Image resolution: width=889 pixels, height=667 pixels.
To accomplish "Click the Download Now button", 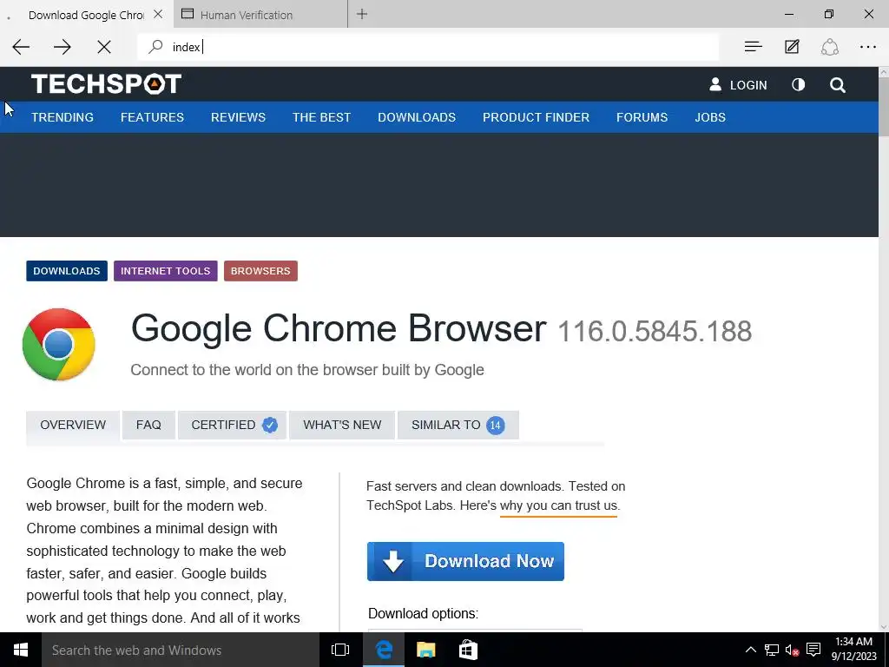I will (465, 562).
